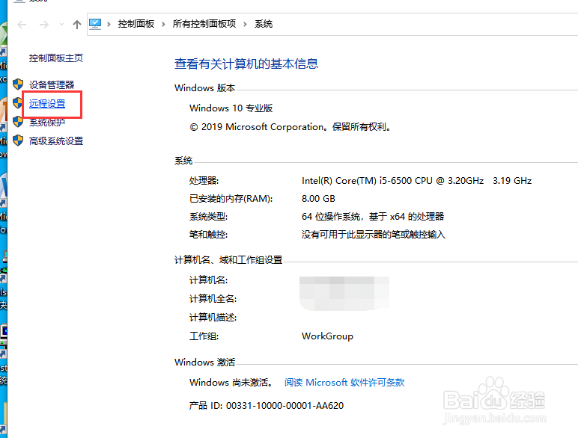Open recent locations dropdown arrow

[x=61, y=25]
